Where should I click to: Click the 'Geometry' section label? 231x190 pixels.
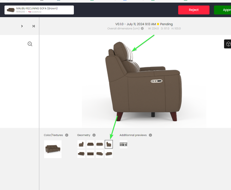(x=84, y=135)
